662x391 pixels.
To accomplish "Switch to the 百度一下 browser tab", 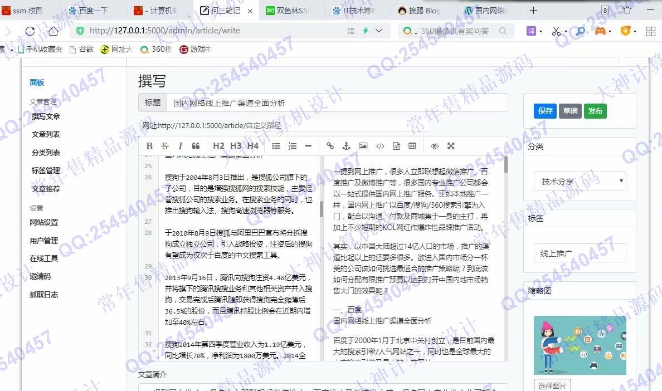I will coord(94,11).
